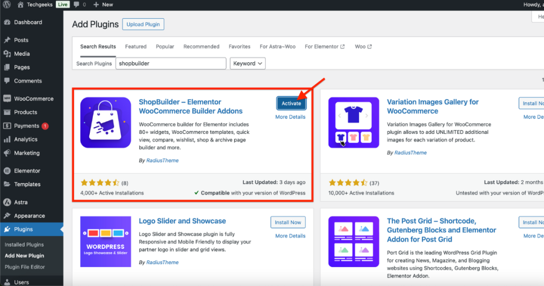Screen dimensions: 544x286
Task: Open RadiusTheme author link under Logo Slider
Action: tap(163, 263)
